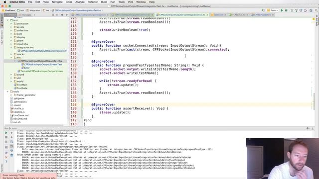Click the FAIL AssertionException console line
The image size is (319, 179).
[117, 149]
